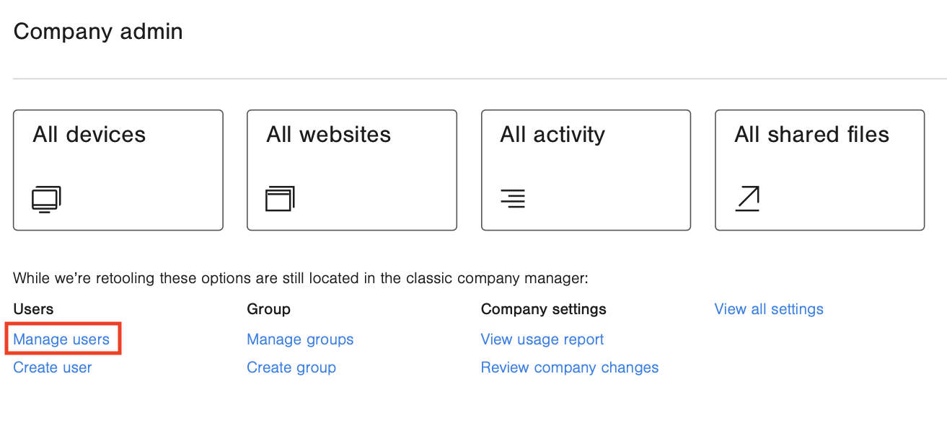Click the Group section heading
The height and width of the screenshot is (423, 947).
pyautogui.click(x=268, y=308)
